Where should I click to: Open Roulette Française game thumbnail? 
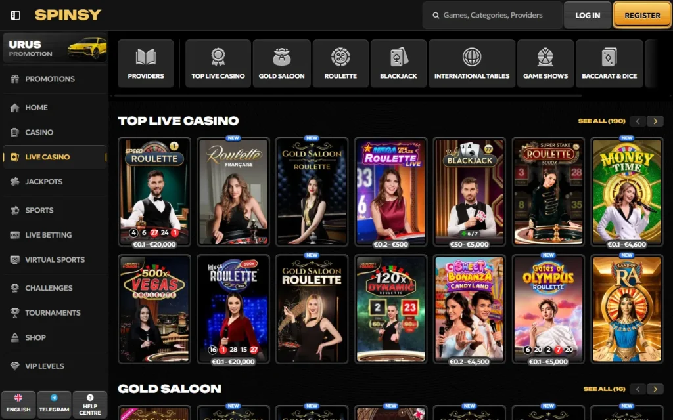[x=233, y=192]
